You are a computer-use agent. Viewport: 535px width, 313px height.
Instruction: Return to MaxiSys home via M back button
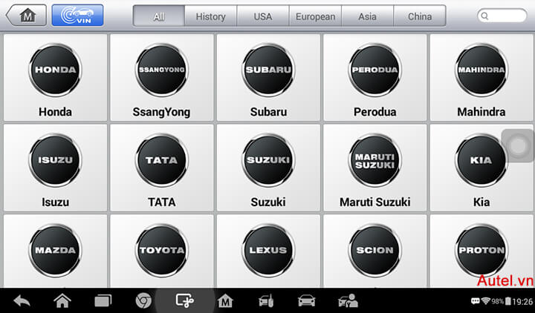tap(26, 16)
